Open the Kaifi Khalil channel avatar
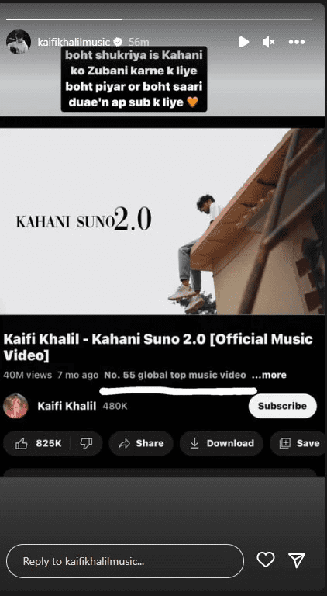 pyautogui.click(x=15, y=406)
